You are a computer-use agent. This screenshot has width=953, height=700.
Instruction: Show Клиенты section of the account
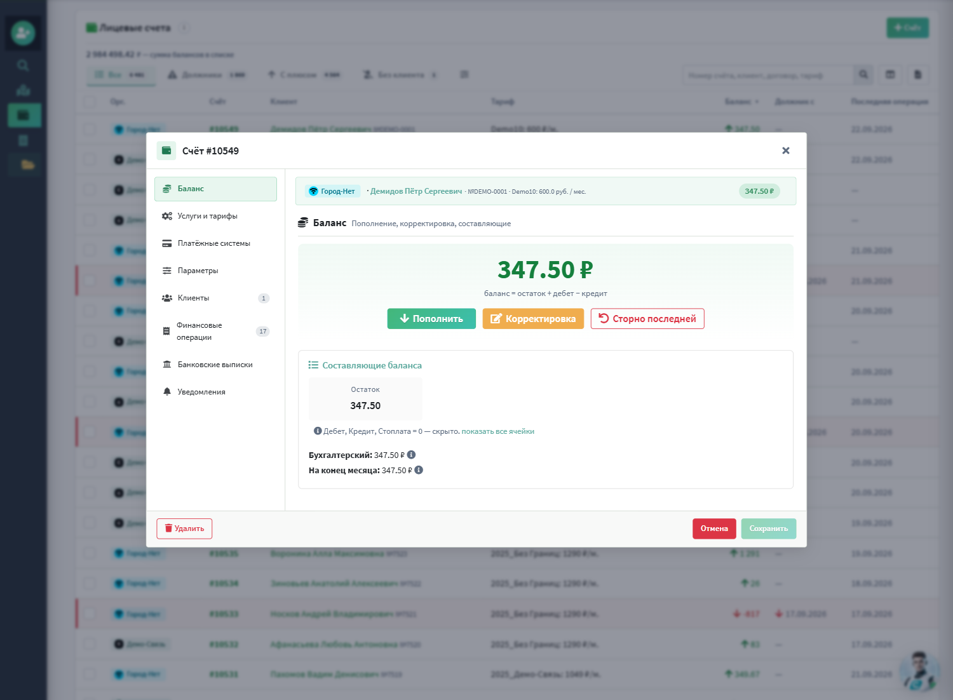coord(215,298)
